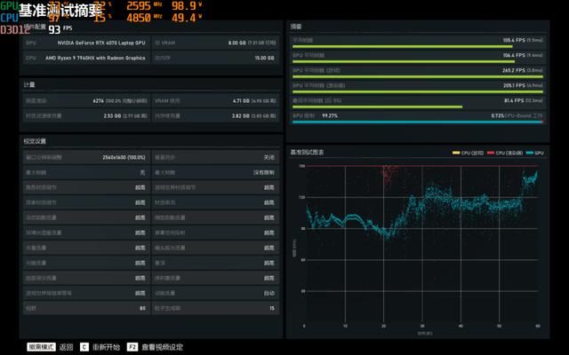This screenshot has width=569, height=355.
Task: Click the red CPU (渲染器) legend marker
Action: pos(491,154)
